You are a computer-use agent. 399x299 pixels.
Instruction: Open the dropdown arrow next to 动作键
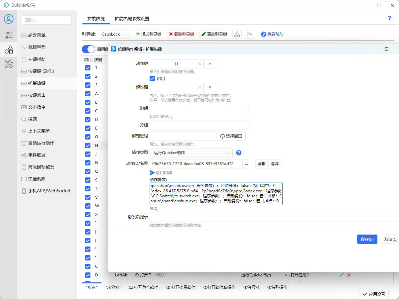pos(209,64)
